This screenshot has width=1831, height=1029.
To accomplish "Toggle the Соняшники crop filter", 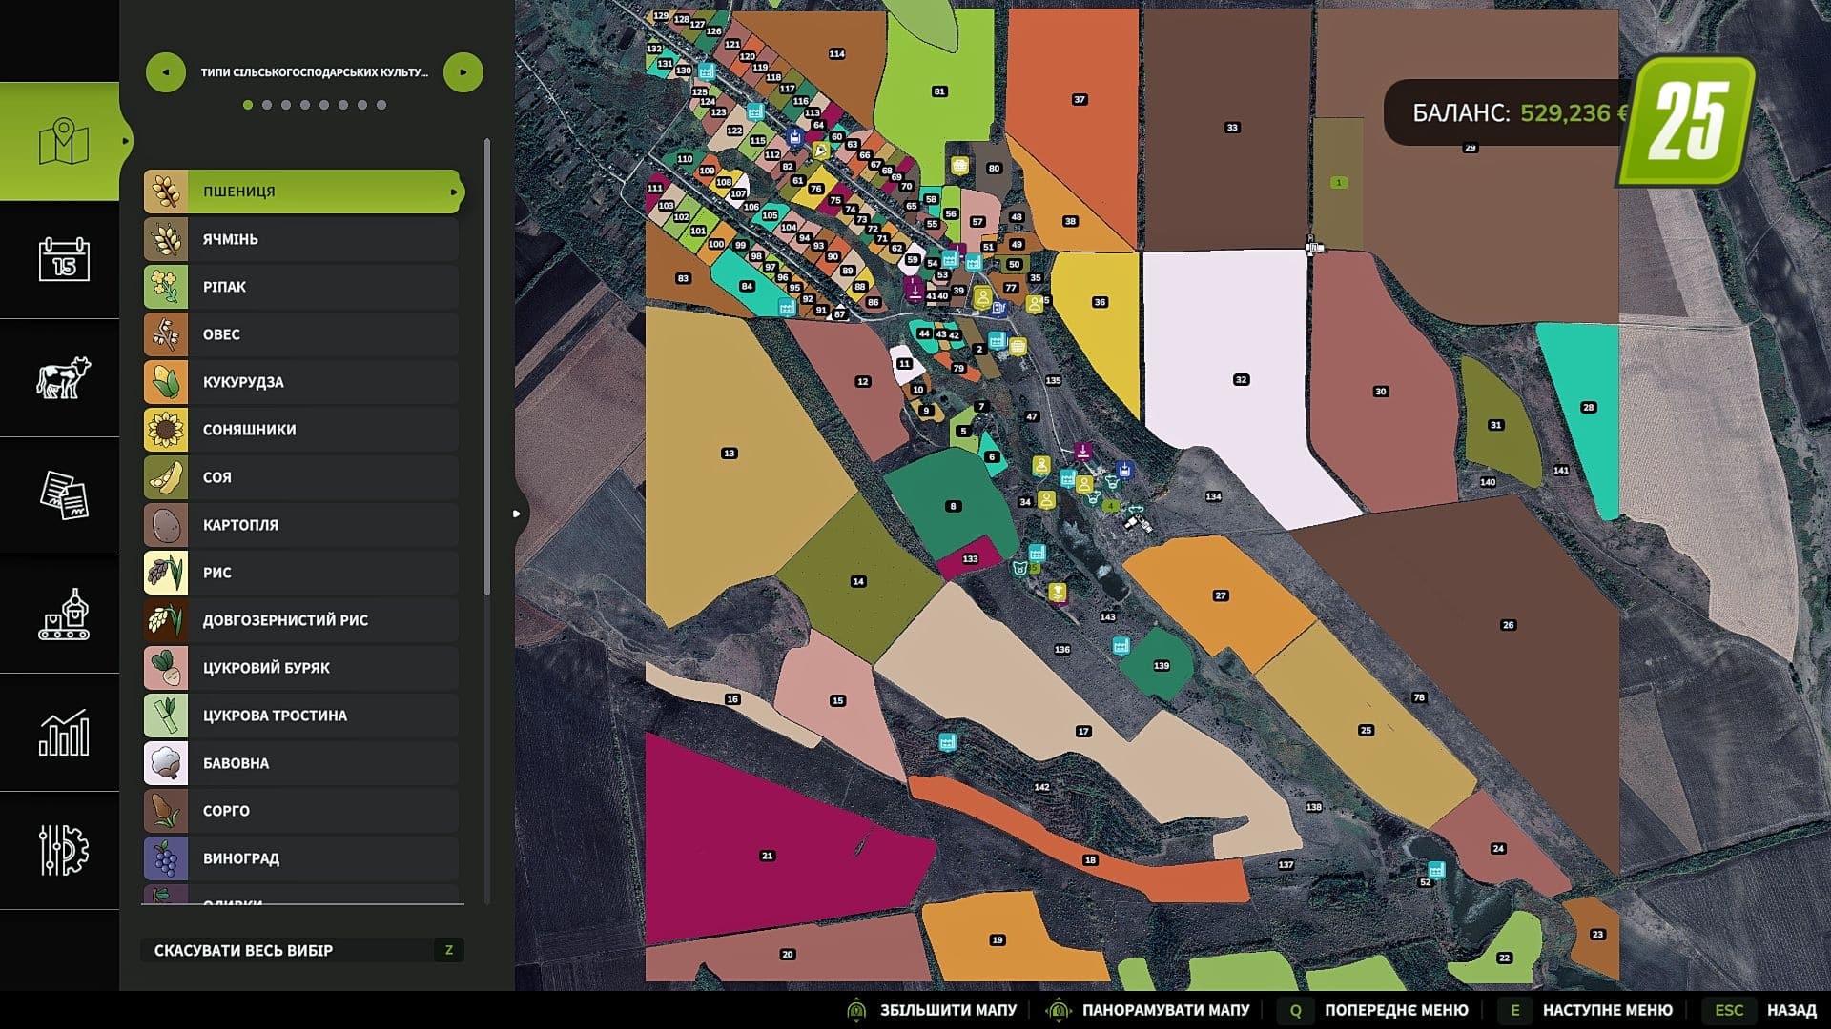I will point(302,430).
